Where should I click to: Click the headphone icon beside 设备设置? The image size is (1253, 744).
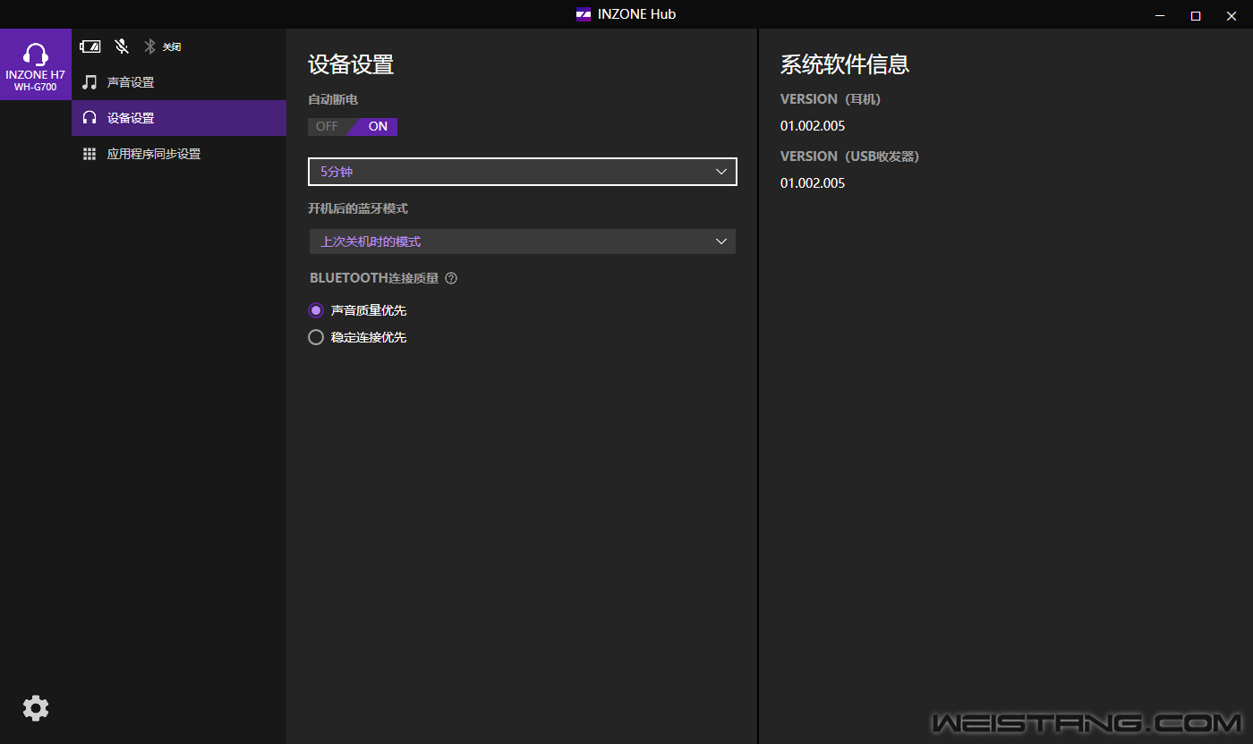tap(89, 118)
